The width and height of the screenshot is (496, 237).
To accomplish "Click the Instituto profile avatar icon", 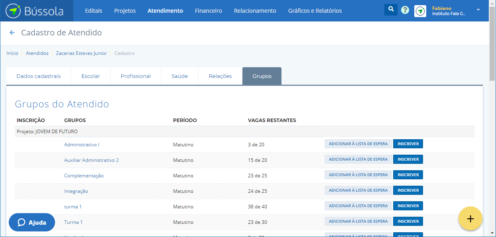I will pos(420,11).
